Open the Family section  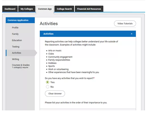(x=15, y=34)
